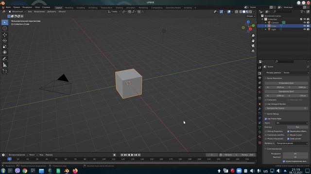Select the Move tool

(x=5, y=35)
